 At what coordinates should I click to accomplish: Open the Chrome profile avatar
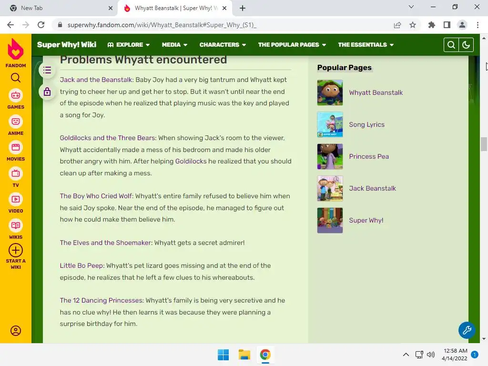coord(462,25)
